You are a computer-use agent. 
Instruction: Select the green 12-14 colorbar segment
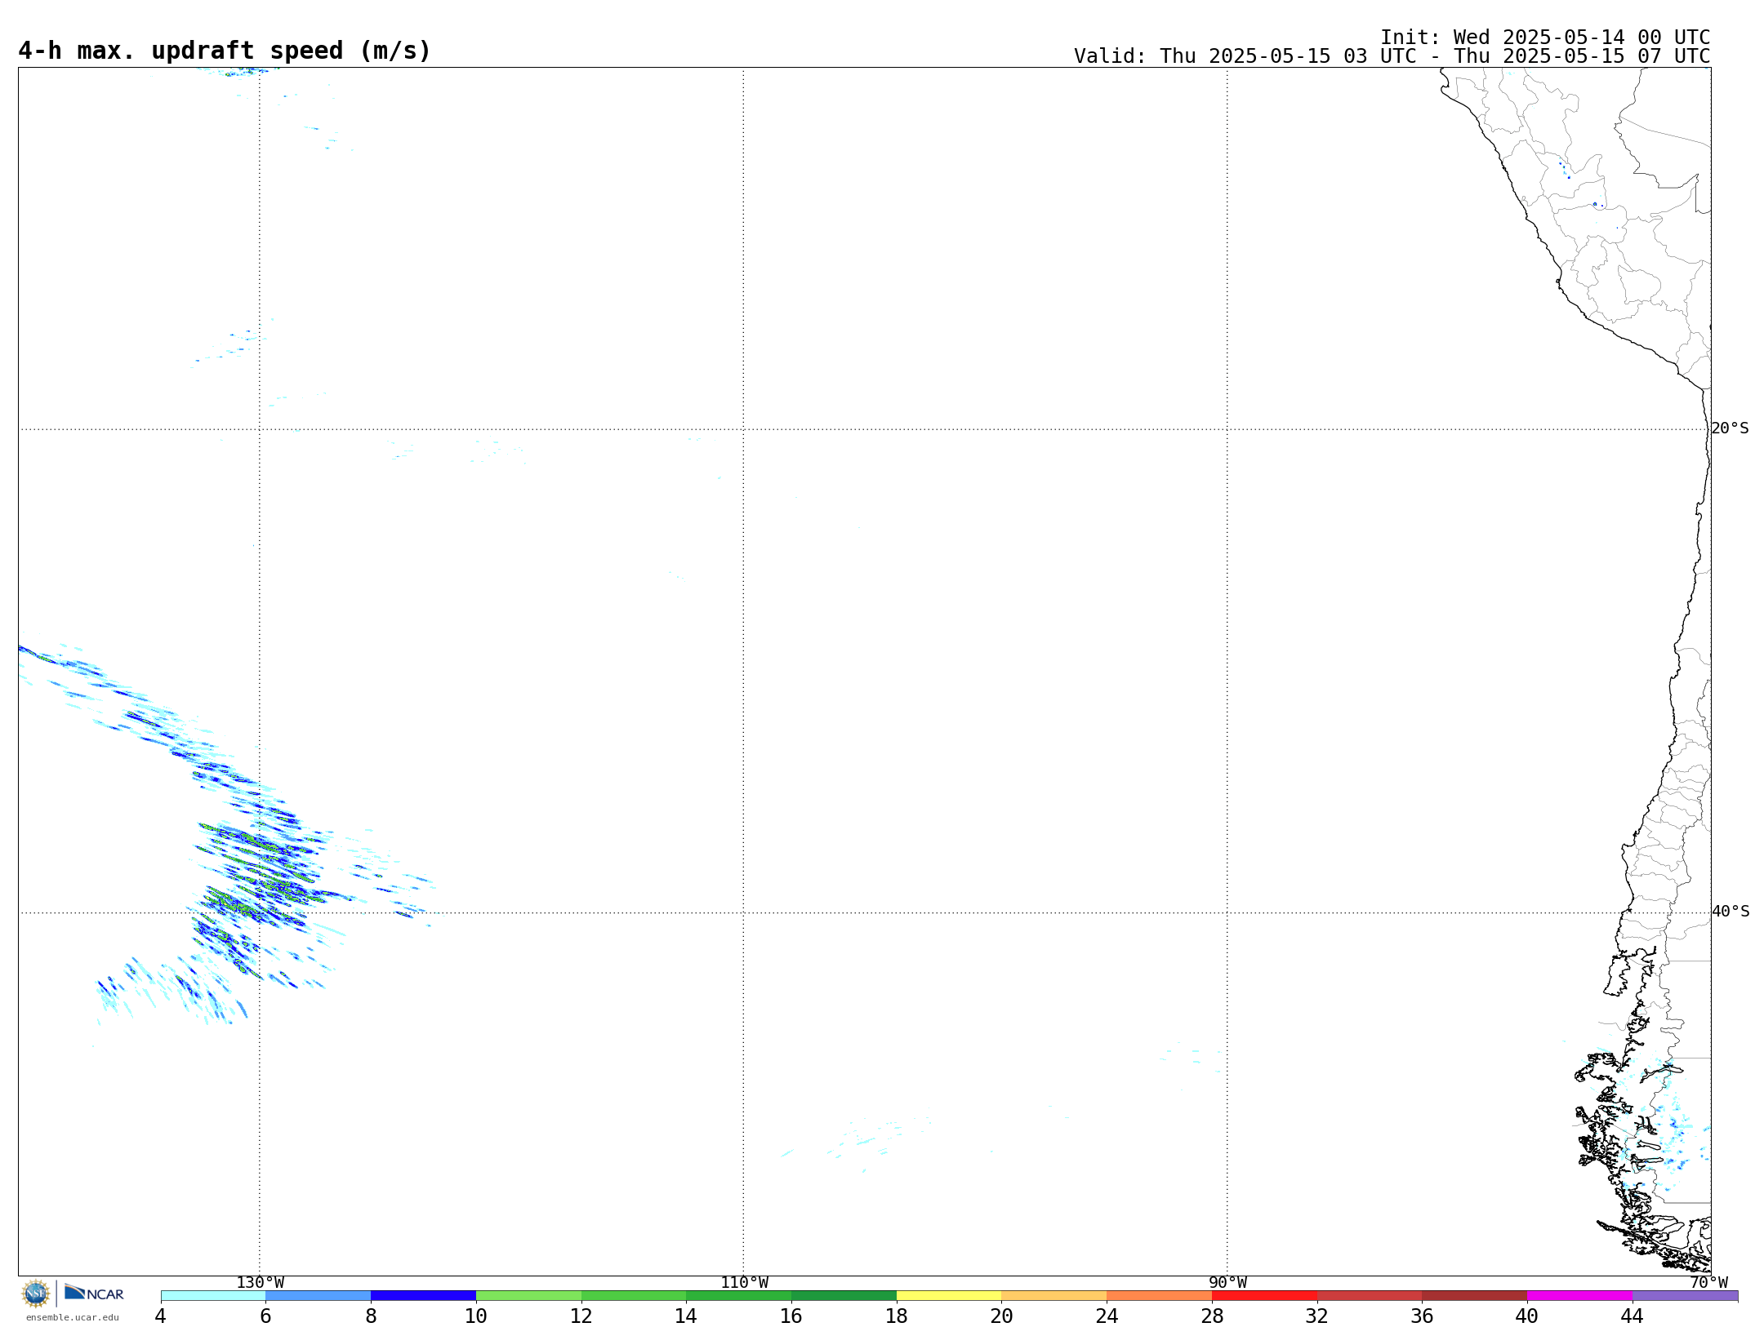tap(634, 1296)
